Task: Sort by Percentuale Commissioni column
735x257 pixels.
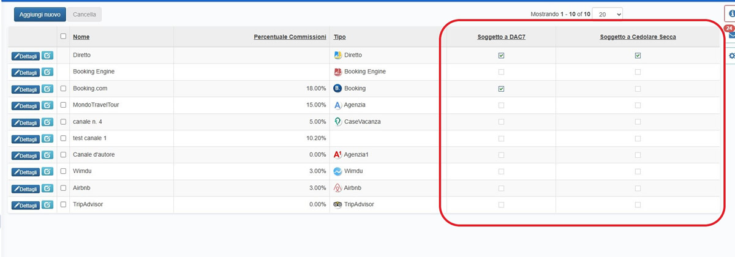Action: tap(290, 37)
